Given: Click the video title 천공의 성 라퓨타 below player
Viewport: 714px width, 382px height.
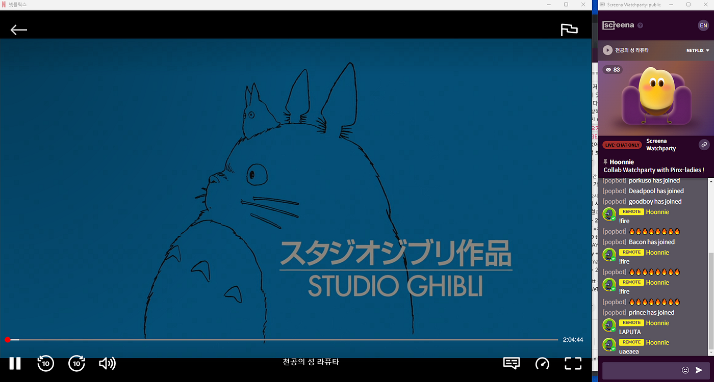Looking at the screenshot, I should pyautogui.click(x=311, y=362).
